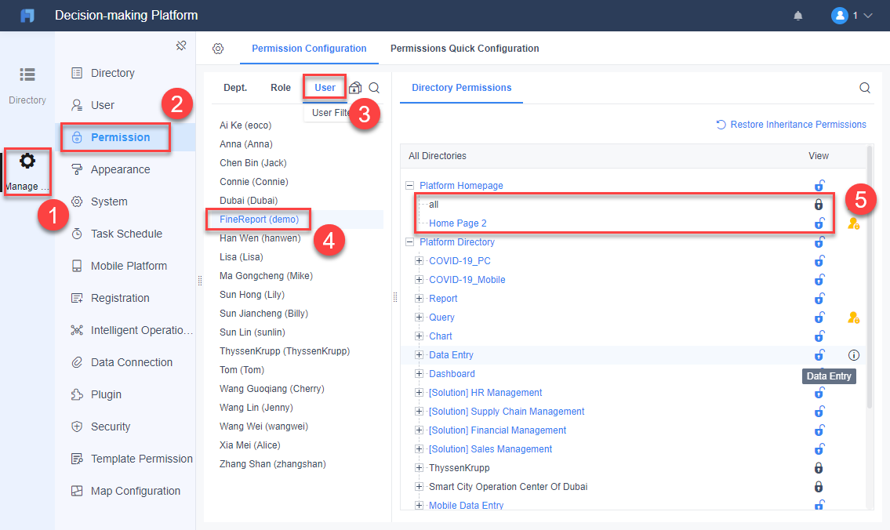Toggle View permission for Report
890x530 pixels.
pos(819,299)
